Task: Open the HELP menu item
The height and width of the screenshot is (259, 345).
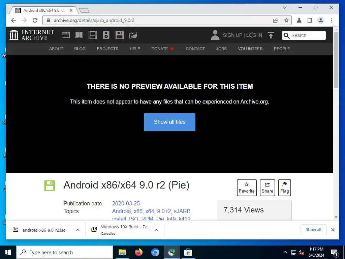Action: (135, 49)
